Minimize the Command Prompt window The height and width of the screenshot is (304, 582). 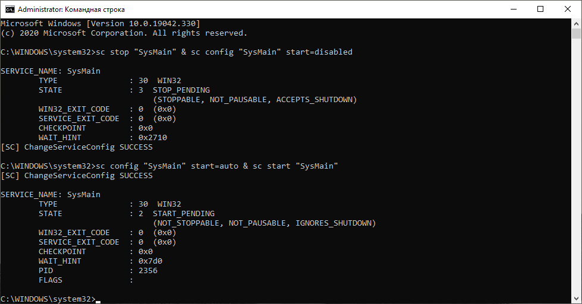point(512,9)
